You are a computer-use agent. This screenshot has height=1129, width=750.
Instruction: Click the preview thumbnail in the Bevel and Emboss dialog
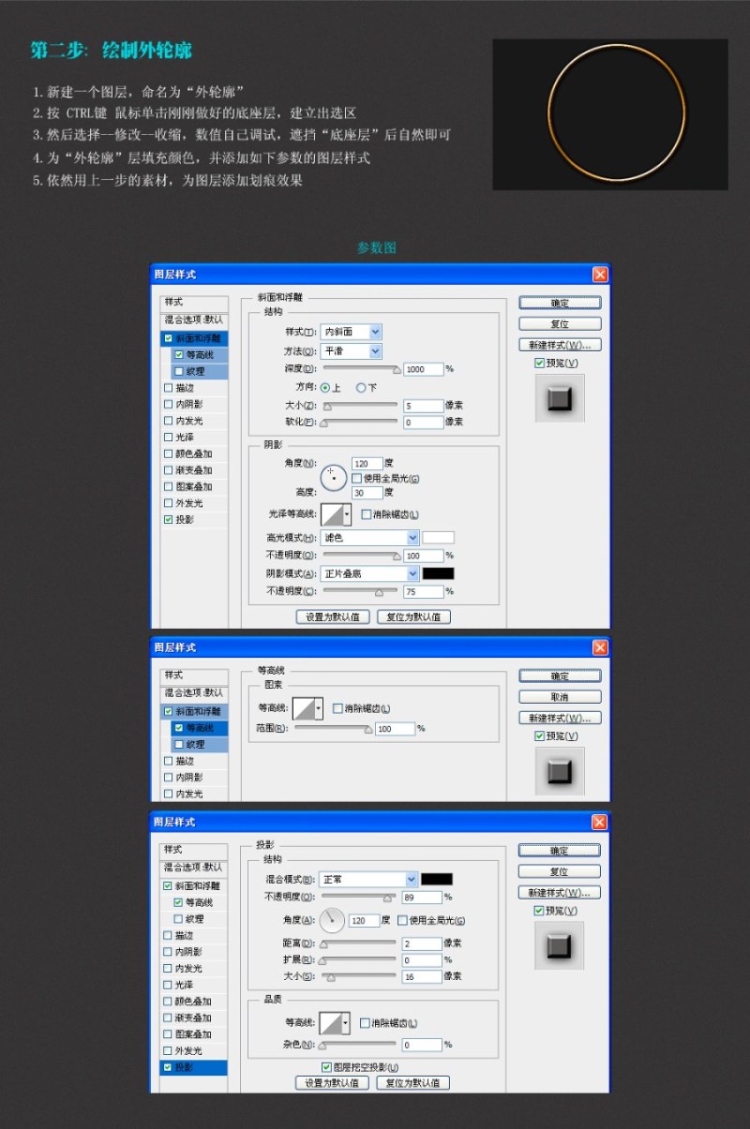point(560,398)
